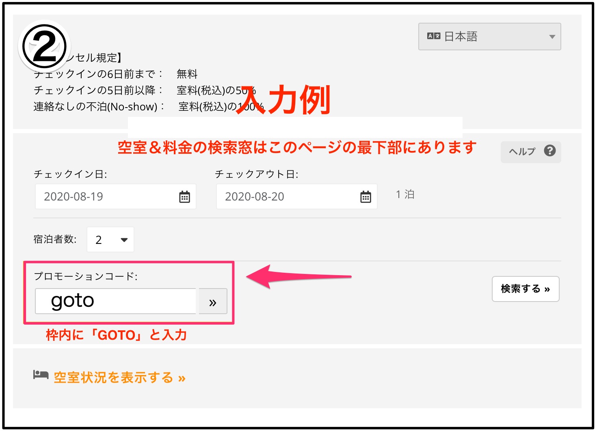Open the 日本語 language dropdown

[489, 37]
